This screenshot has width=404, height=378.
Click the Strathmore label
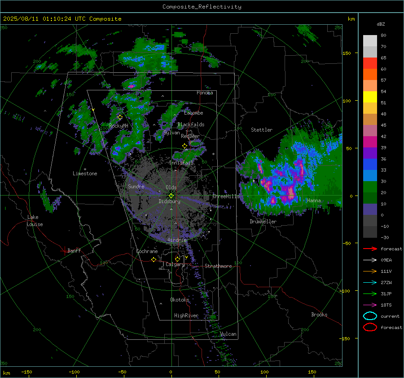pos(218,266)
